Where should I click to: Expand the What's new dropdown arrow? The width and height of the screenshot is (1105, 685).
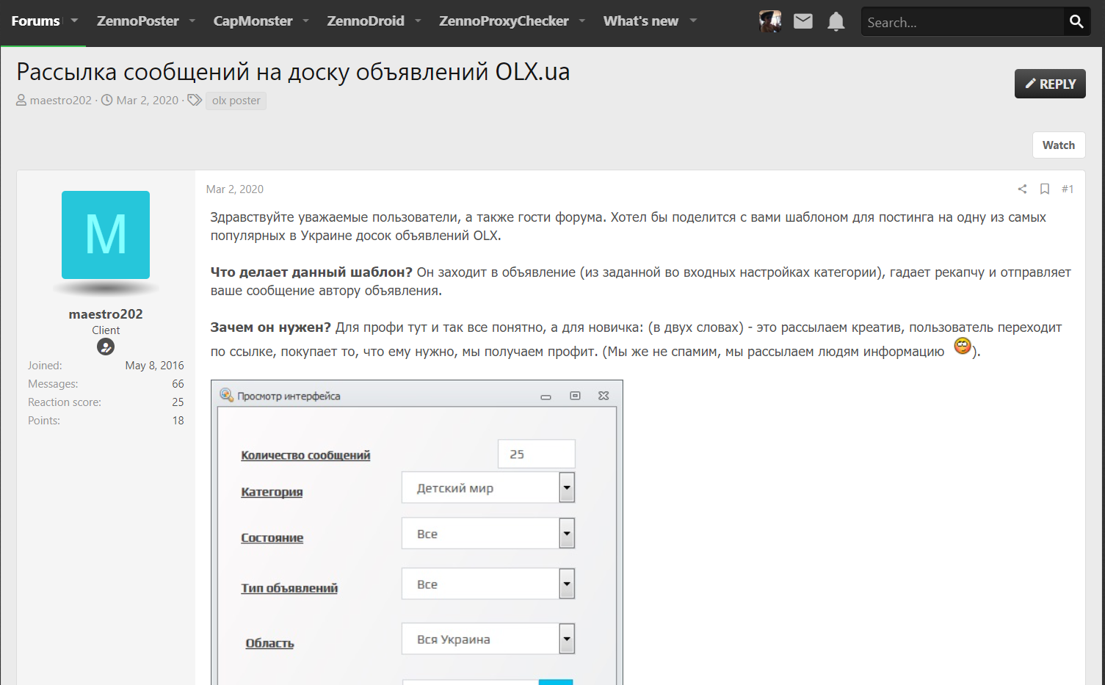coord(693,21)
